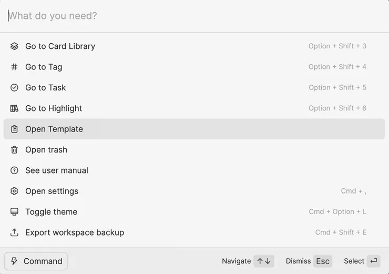Choose Go to Highlight entry
This screenshot has height=274, width=389.
tap(54, 108)
